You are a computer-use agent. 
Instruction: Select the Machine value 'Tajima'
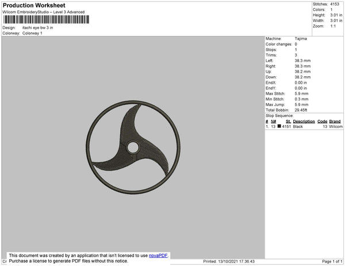pos(301,38)
